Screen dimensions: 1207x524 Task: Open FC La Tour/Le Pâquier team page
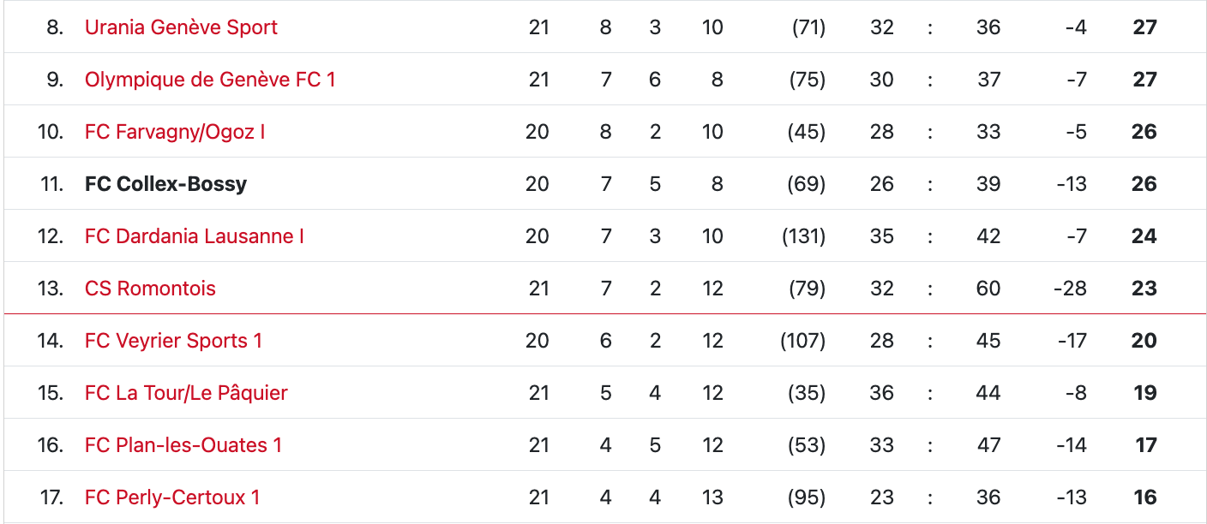pos(186,393)
